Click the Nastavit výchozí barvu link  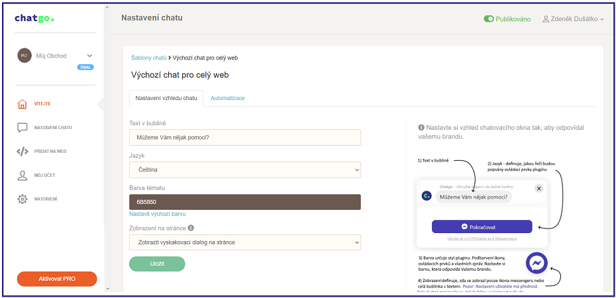158,214
